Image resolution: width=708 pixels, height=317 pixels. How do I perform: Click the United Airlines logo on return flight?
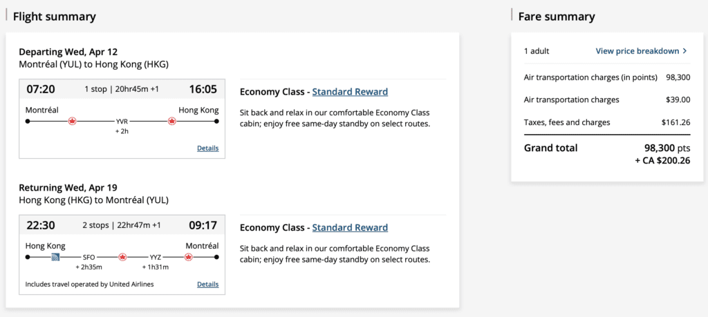56,257
